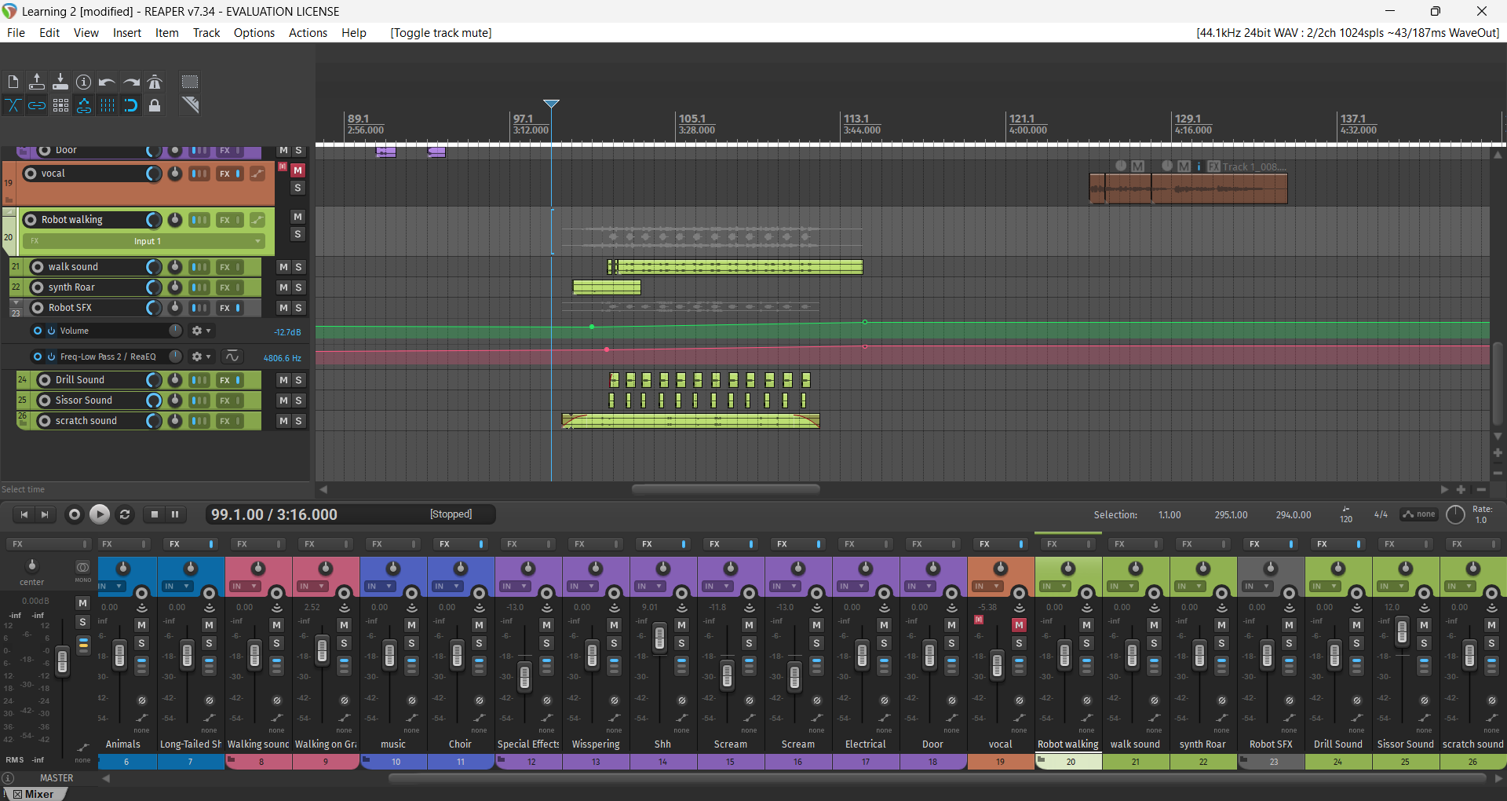Click the Undo arrow icon
Screen dimensions: 1507x801
pyautogui.click(x=108, y=82)
